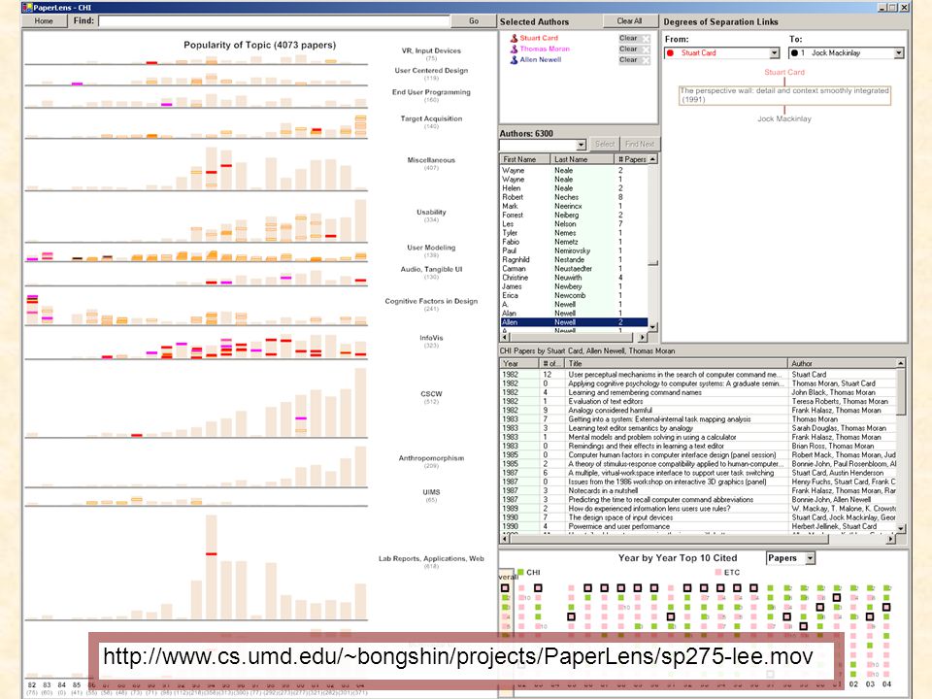Viewport: 932px width, 699px height.
Task: Click the ETC pink legend swatch
Action: pyautogui.click(x=718, y=572)
